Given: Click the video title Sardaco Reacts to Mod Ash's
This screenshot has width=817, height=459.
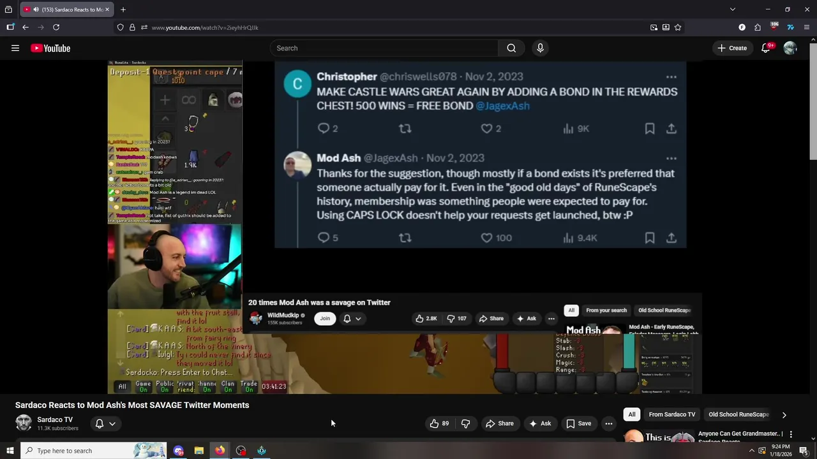Looking at the screenshot, I should tap(132, 405).
